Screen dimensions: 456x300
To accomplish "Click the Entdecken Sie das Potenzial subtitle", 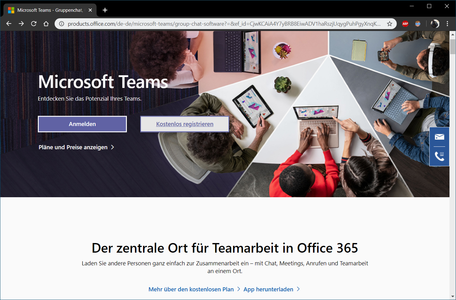I will (90, 99).
